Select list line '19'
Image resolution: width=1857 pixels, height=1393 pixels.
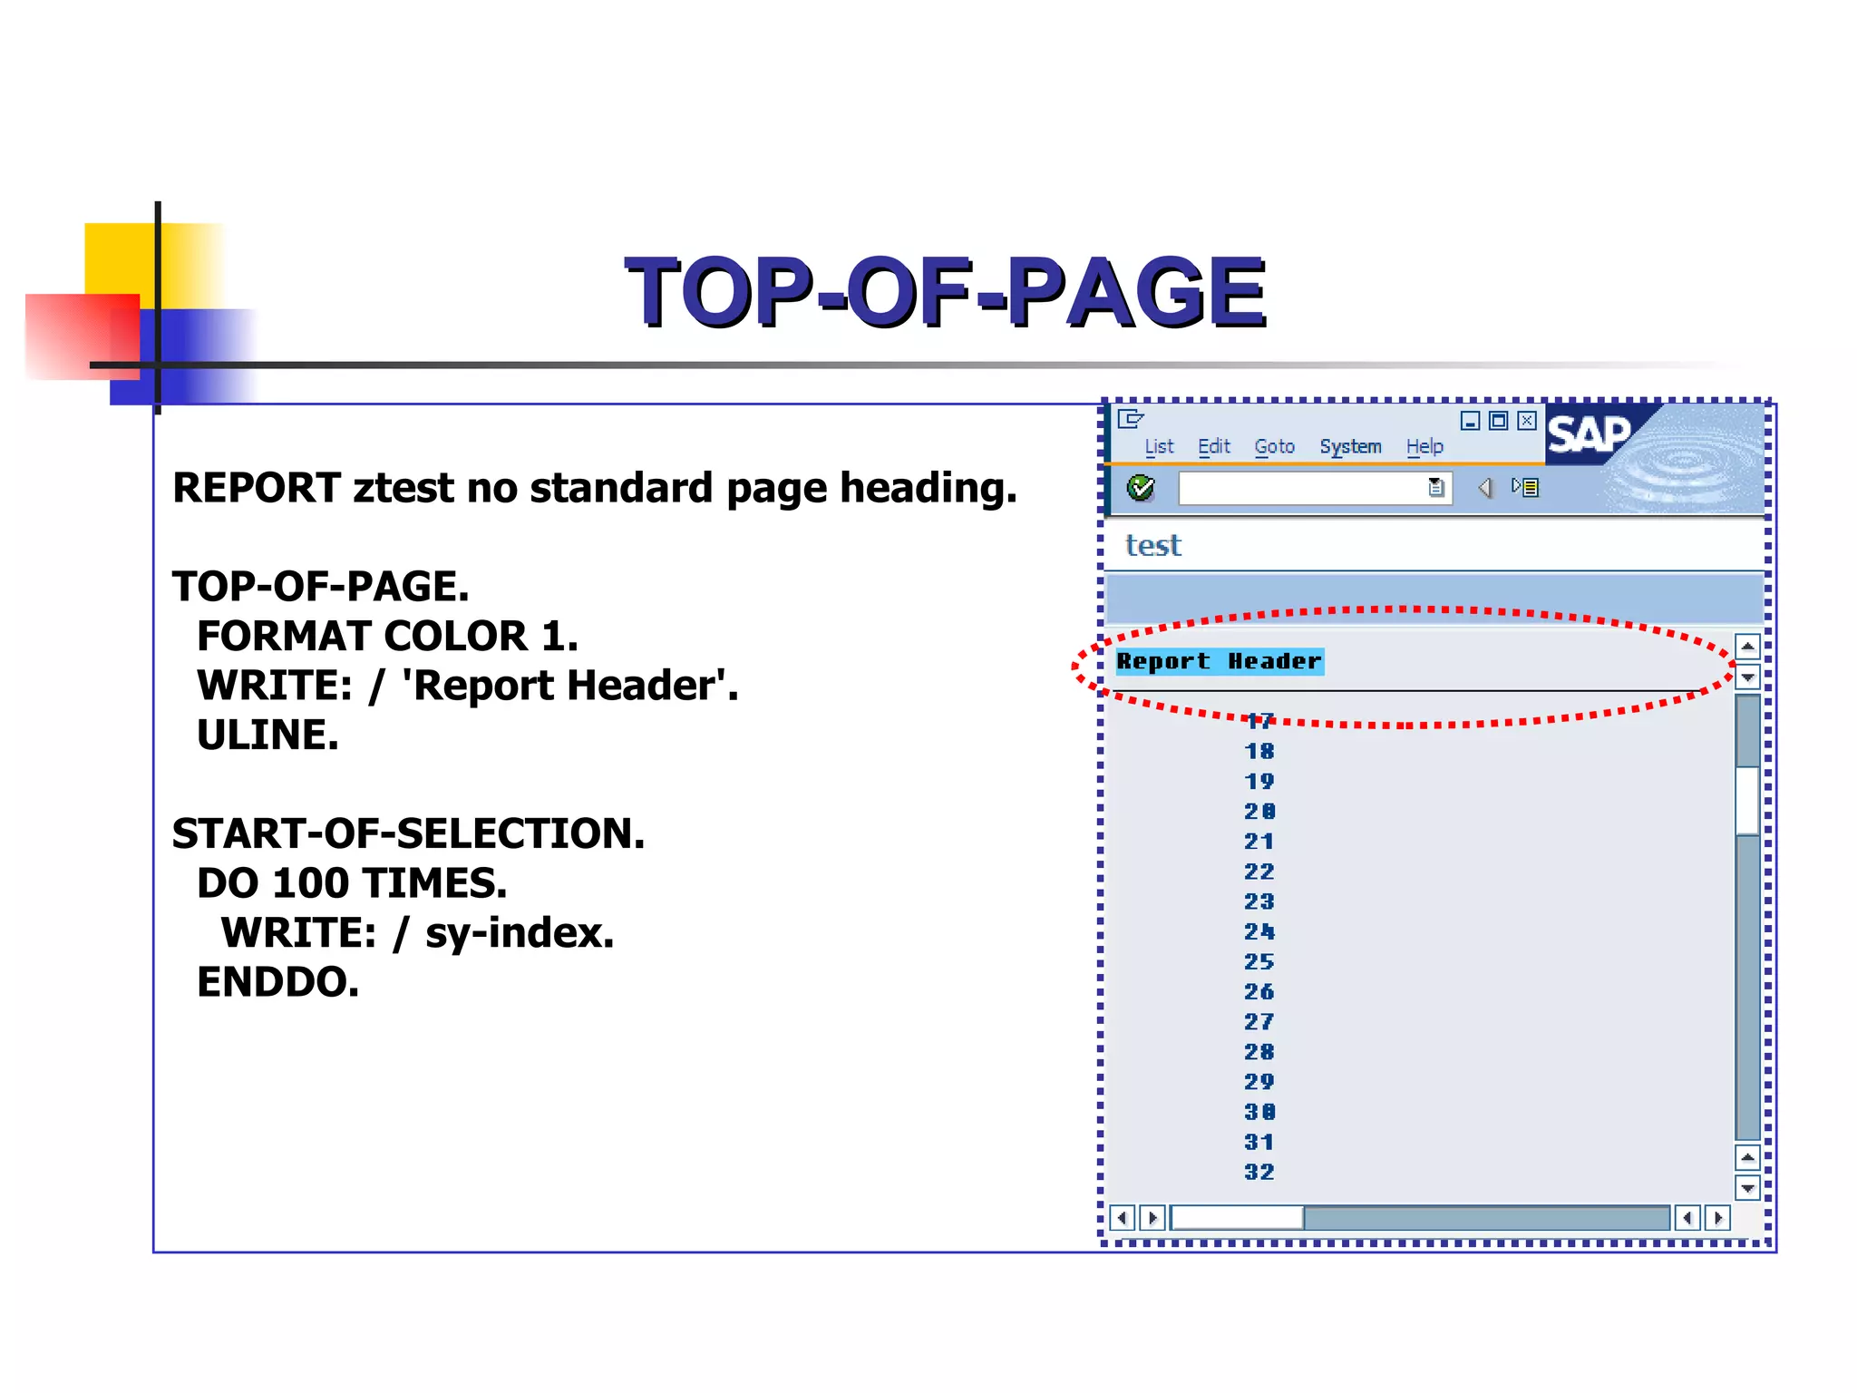point(1259,781)
